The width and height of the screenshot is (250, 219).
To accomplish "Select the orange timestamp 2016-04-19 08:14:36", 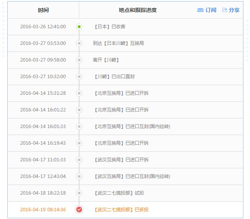I will (43, 210).
